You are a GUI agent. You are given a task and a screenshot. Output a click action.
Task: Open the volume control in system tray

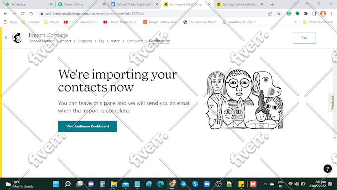point(297,184)
